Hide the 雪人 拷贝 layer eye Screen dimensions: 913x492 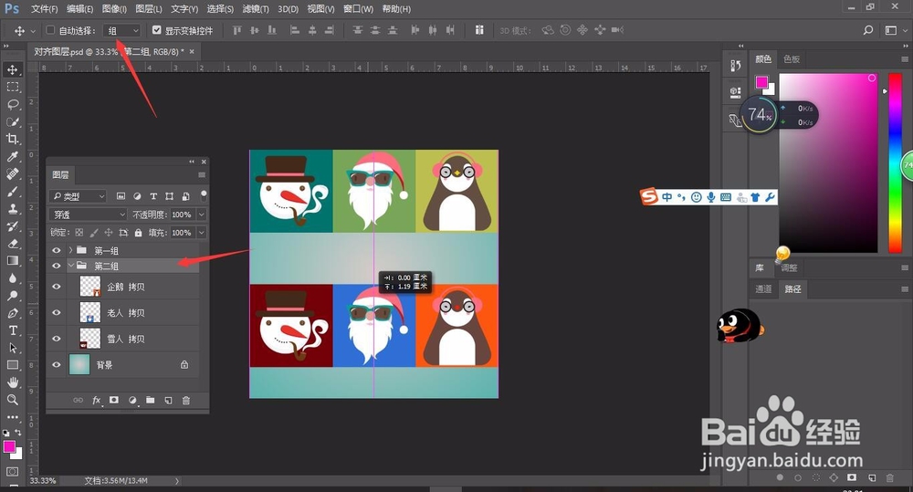click(x=57, y=339)
